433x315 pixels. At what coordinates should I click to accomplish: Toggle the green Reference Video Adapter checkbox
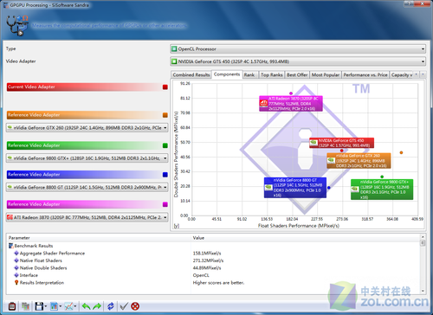coord(165,145)
